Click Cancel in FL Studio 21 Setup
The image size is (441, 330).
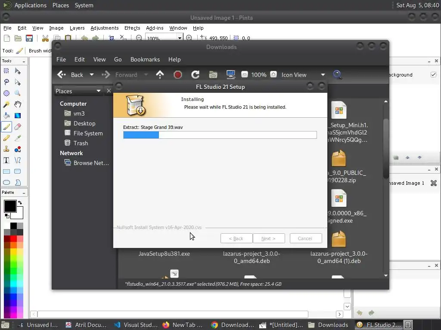[x=306, y=238]
